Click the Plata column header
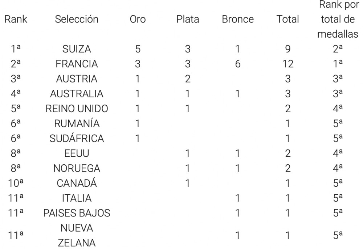This screenshot has width=363, height=249. pos(188,19)
